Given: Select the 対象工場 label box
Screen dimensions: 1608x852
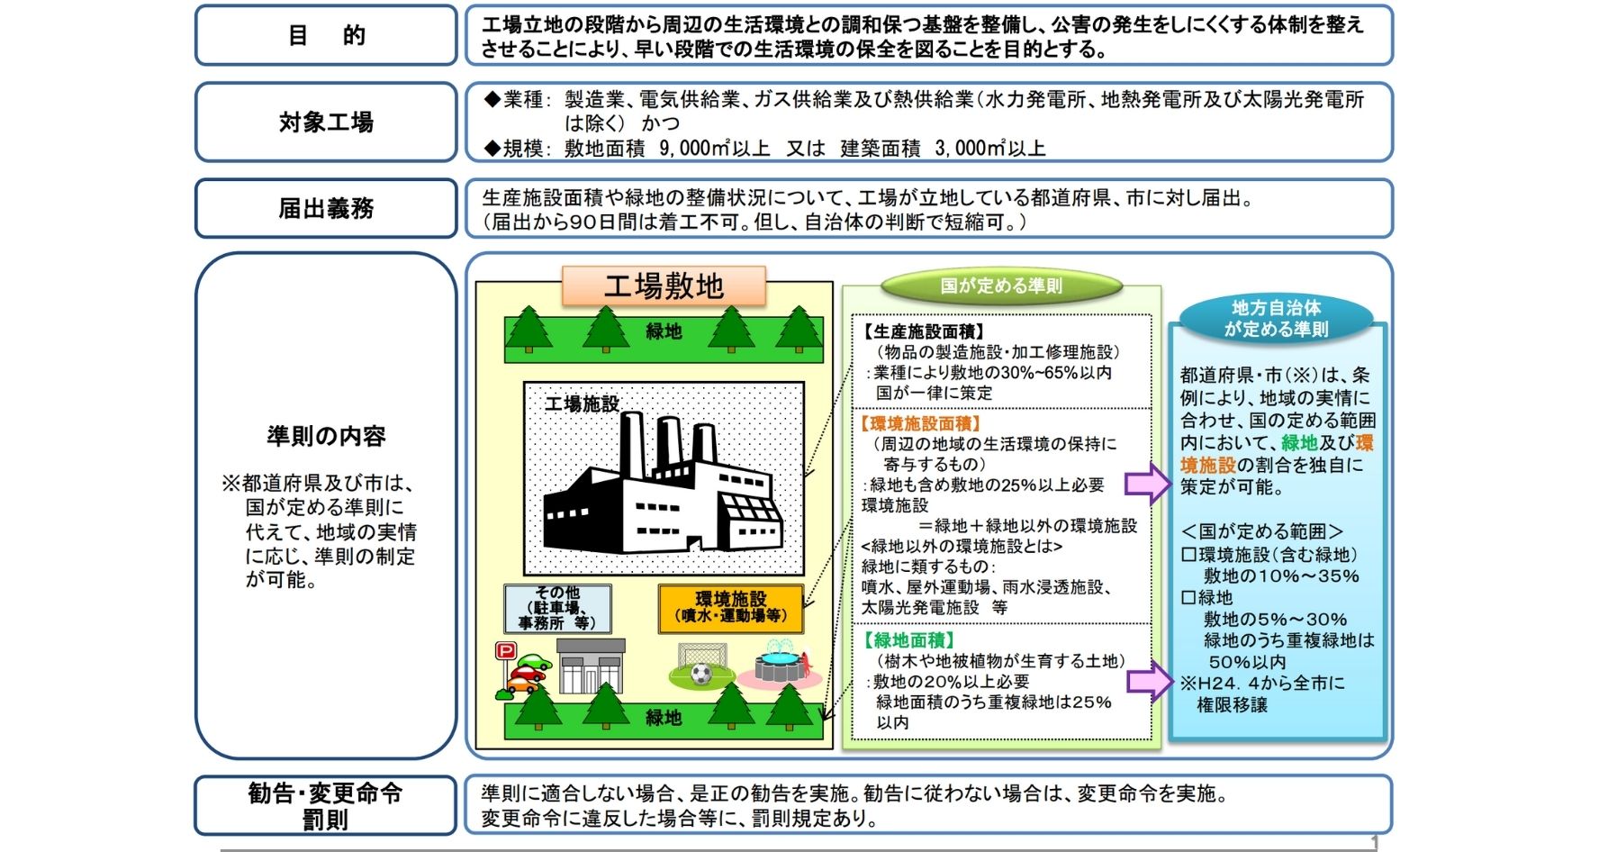Looking at the screenshot, I should 326,122.
